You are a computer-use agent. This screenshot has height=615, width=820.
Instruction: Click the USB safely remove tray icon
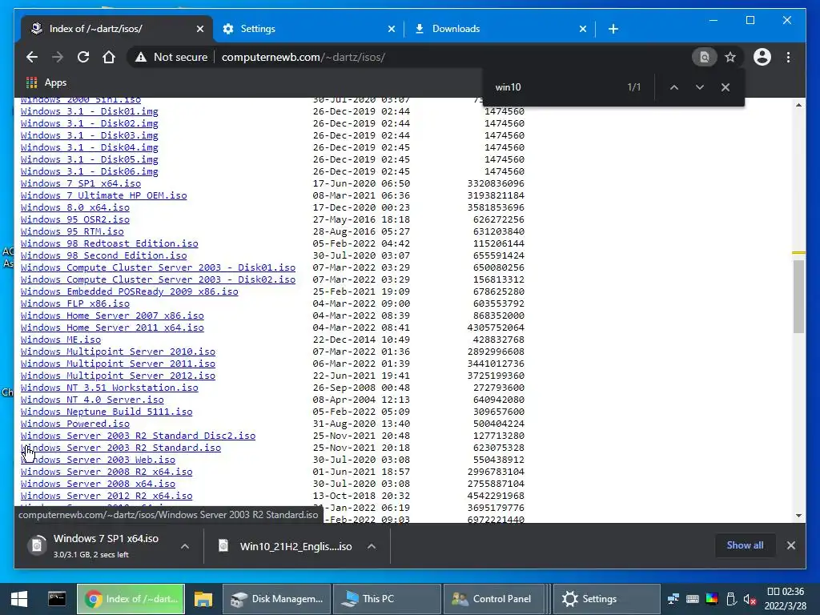point(731,599)
